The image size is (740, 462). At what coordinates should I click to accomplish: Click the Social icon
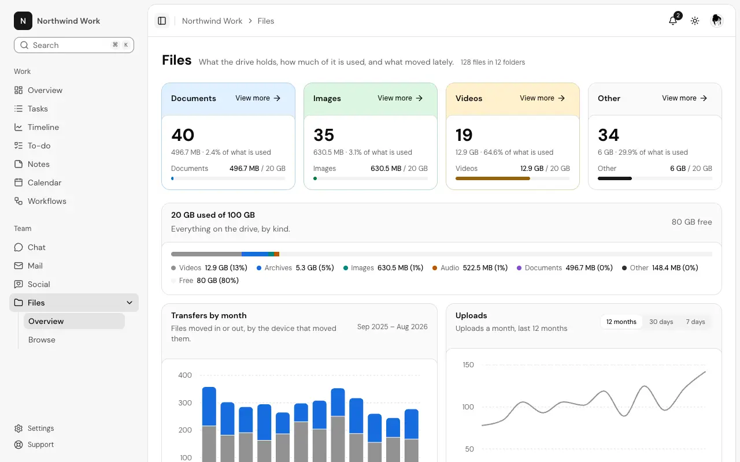(x=18, y=284)
